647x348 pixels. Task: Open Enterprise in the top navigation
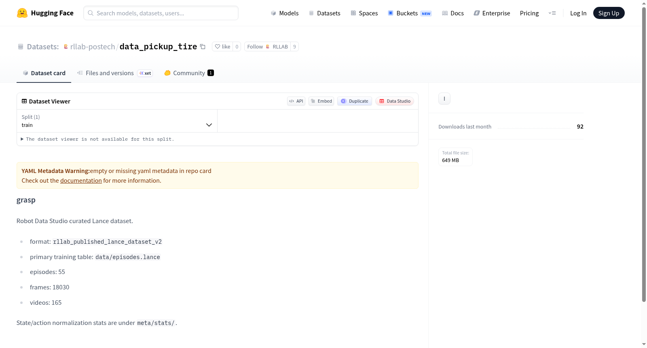tap(492, 13)
